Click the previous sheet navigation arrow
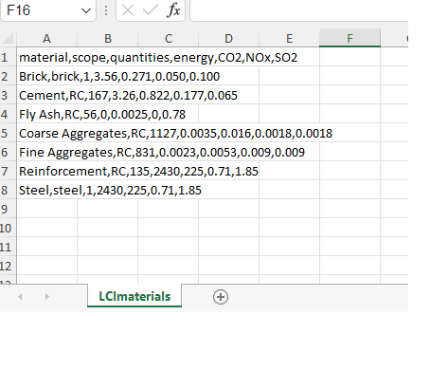This screenshot has width=448, height=370. click(x=20, y=296)
